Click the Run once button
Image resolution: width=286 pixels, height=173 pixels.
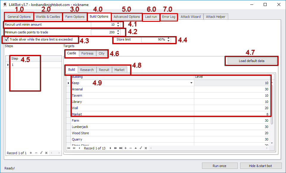point(220,166)
